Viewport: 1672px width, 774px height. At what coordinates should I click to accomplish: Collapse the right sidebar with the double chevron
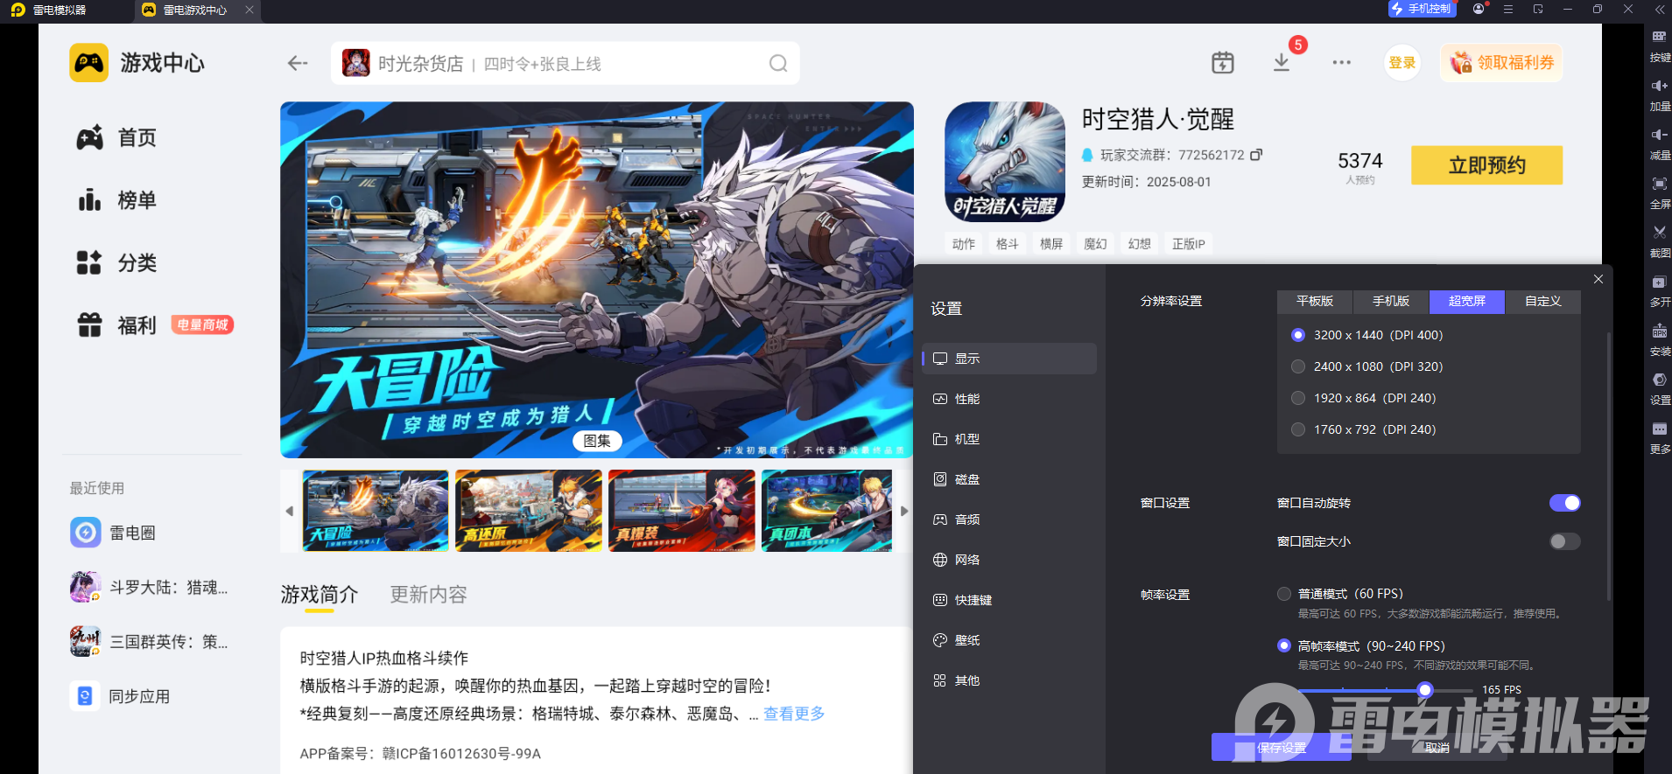click(1660, 9)
